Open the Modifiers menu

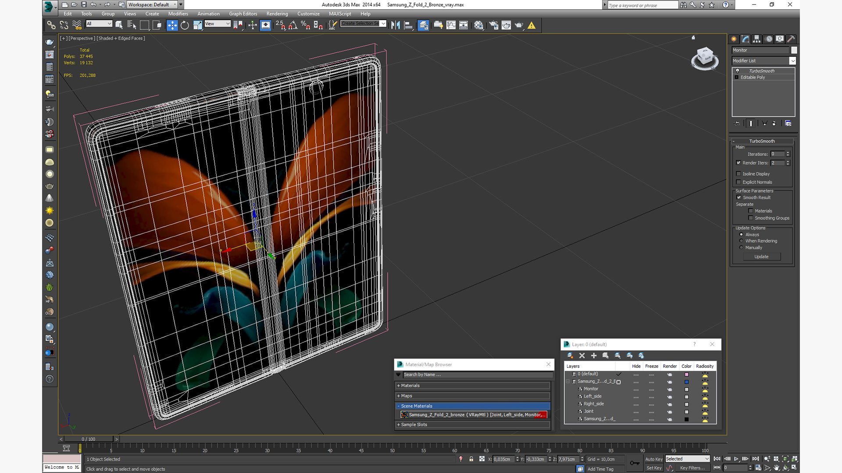[178, 14]
